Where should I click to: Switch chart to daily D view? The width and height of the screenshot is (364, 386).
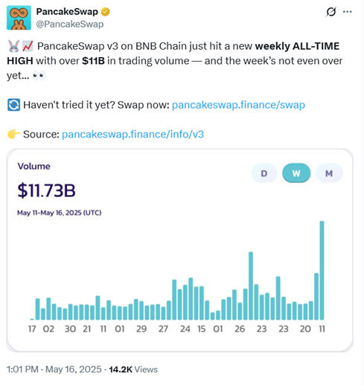point(264,173)
